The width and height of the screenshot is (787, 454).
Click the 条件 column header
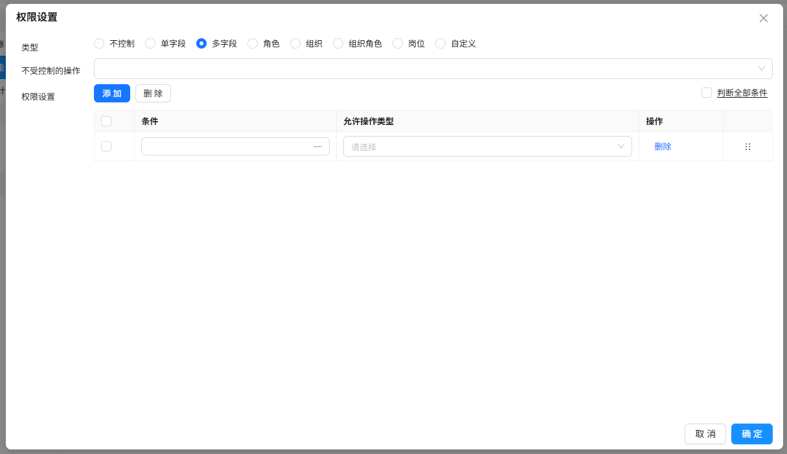[x=150, y=121]
